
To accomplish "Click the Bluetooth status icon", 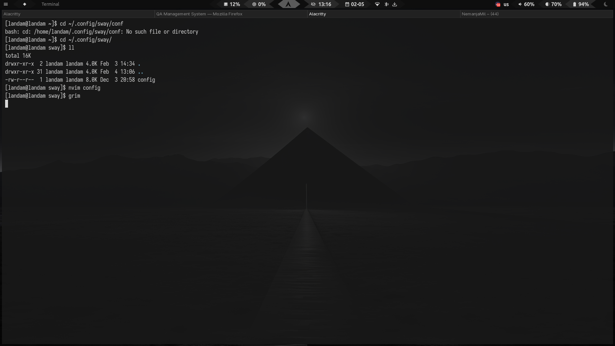I will point(386,4).
